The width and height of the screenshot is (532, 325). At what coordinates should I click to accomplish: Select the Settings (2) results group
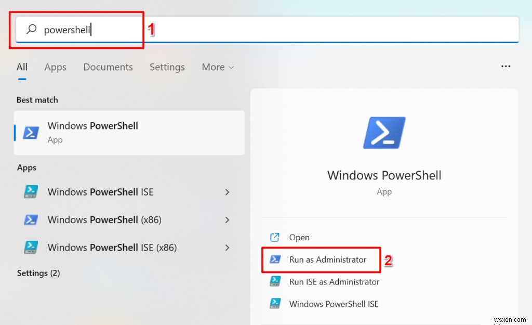pos(38,272)
